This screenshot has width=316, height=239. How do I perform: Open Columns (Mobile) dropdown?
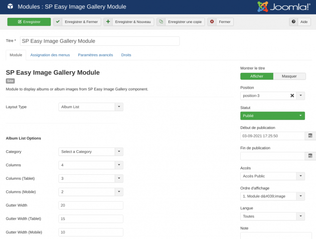[91, 192]
